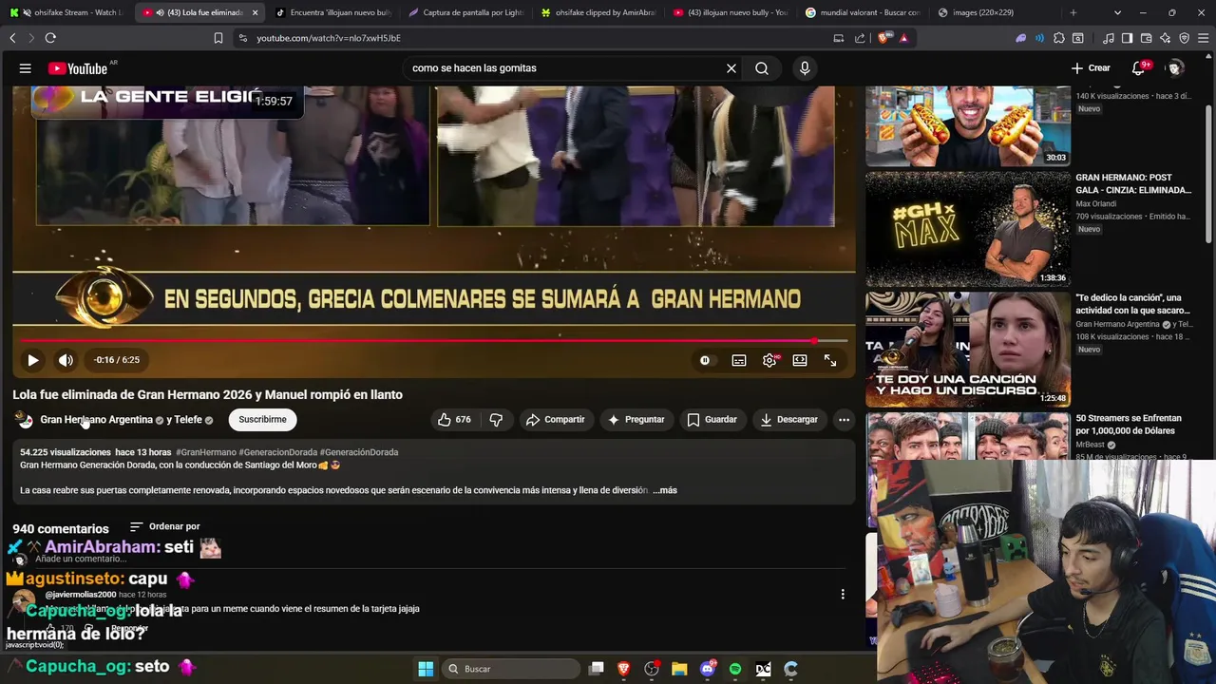Open the tab search dropdown chevron

point(1117,12)
